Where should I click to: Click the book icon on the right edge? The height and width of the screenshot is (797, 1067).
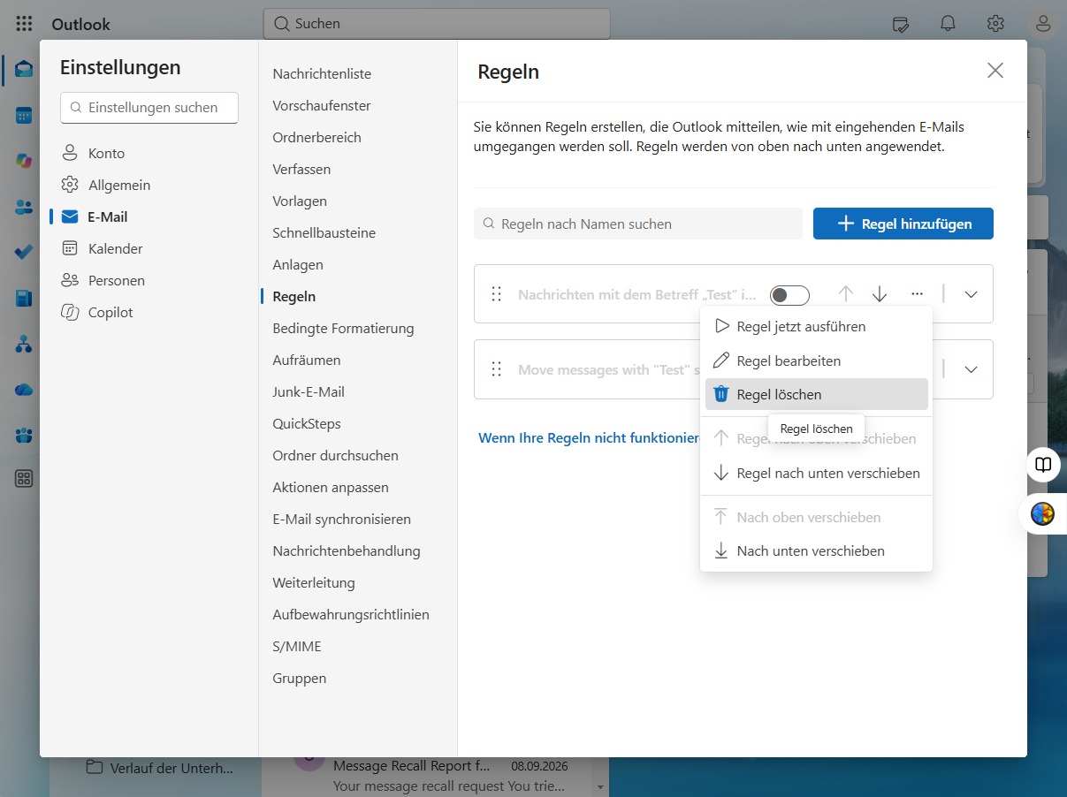click(1044, 465)
